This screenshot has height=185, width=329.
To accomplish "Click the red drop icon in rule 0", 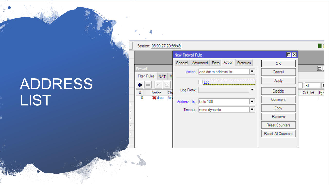I will point(154,98).
